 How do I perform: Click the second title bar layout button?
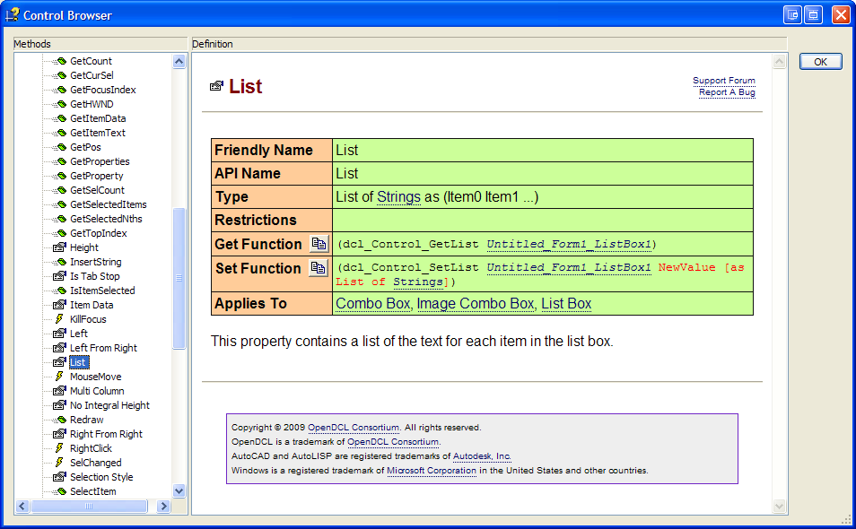pos(814,14)
